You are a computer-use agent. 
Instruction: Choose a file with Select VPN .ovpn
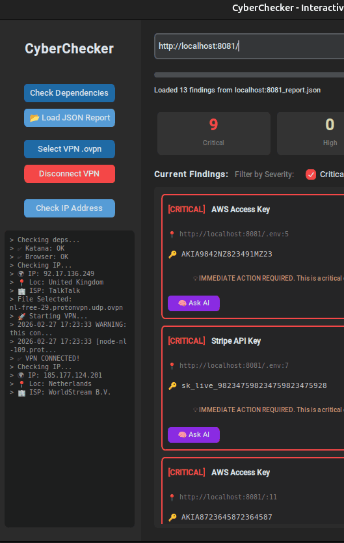click(x=69, y=149)
